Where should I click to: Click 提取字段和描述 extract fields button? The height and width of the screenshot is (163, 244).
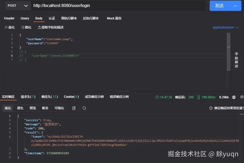(51, 27)
